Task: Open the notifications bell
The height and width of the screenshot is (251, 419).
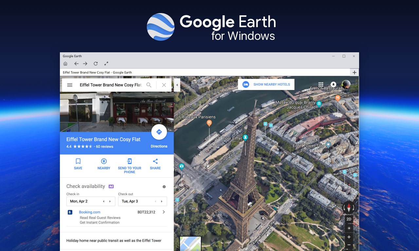Action: pyautogui.click(x=333, y=85)
